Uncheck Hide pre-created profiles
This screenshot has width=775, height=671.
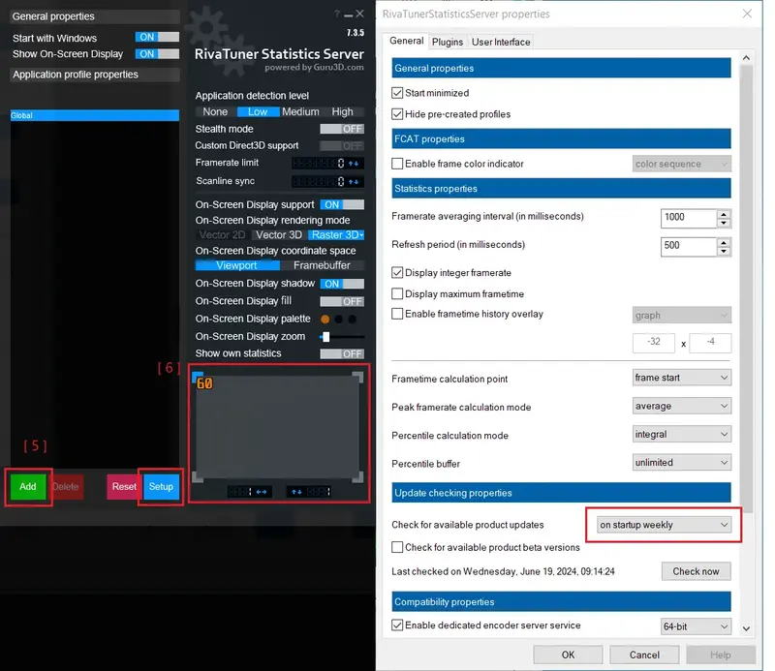[x=397, y=114]
